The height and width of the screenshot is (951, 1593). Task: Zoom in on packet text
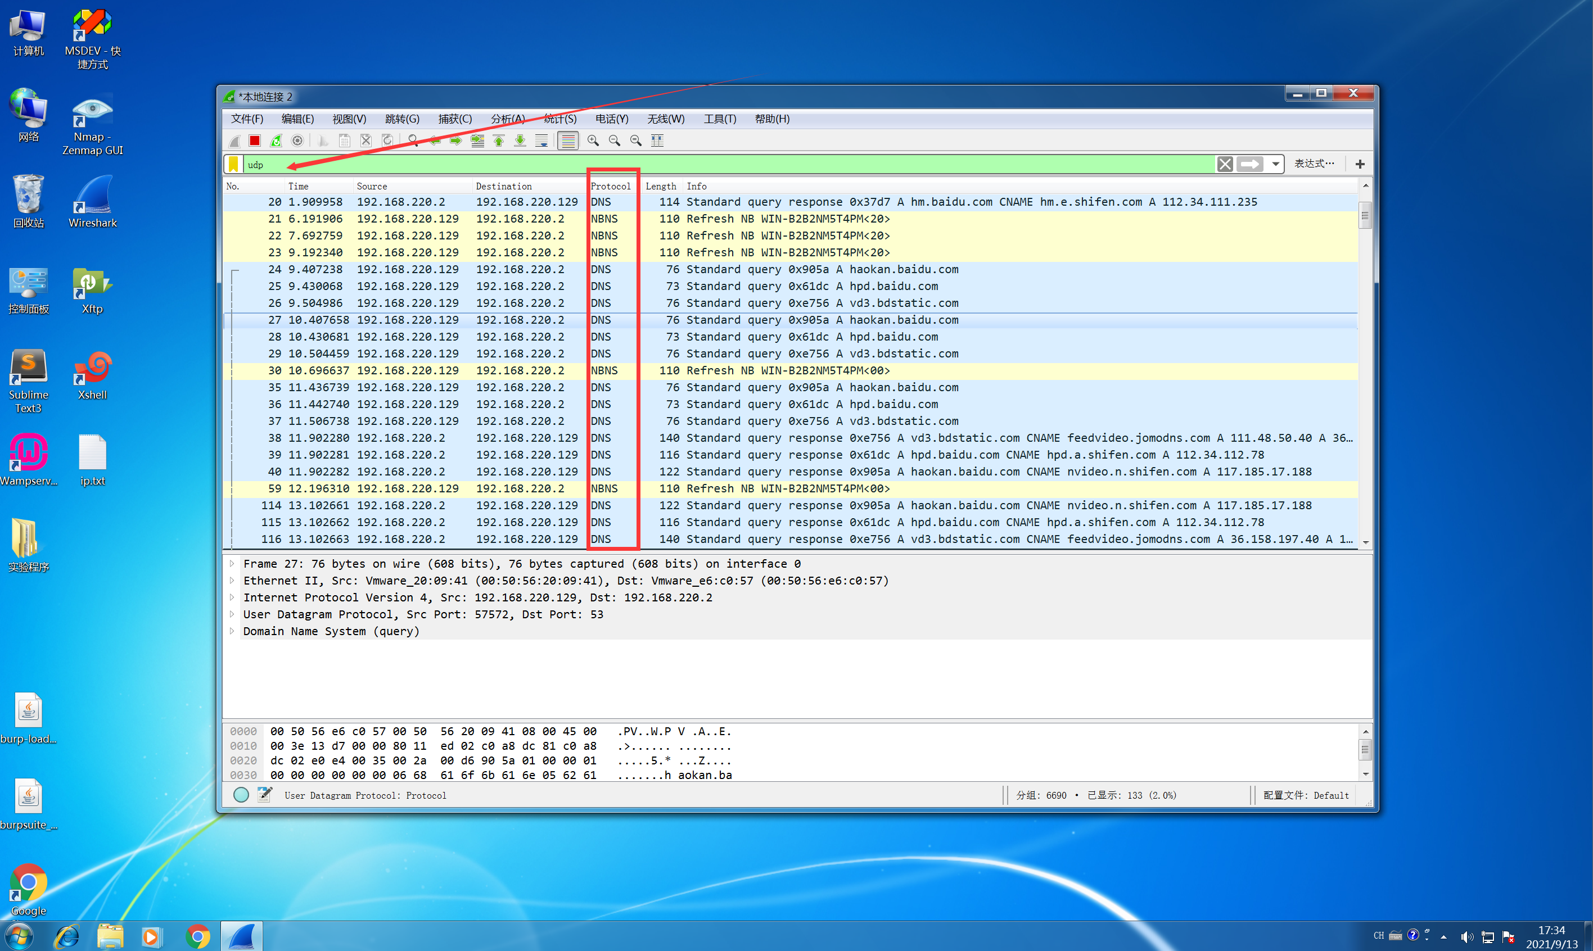593,141
